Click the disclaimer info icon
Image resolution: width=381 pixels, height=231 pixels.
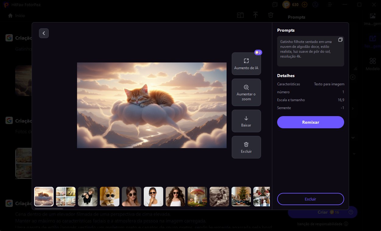coord(346,224)
